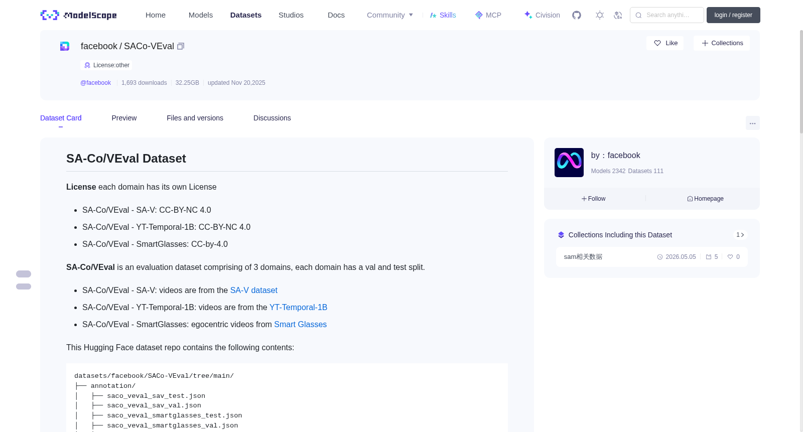This screenshot has width=803, height=432.
Task: Click the ModelScope logo
Action: (x=79, y=15)
